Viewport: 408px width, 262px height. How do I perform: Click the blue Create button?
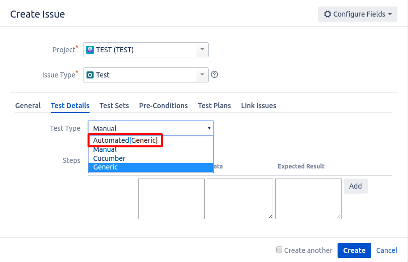pyautogui.click(x=354, y=250)
